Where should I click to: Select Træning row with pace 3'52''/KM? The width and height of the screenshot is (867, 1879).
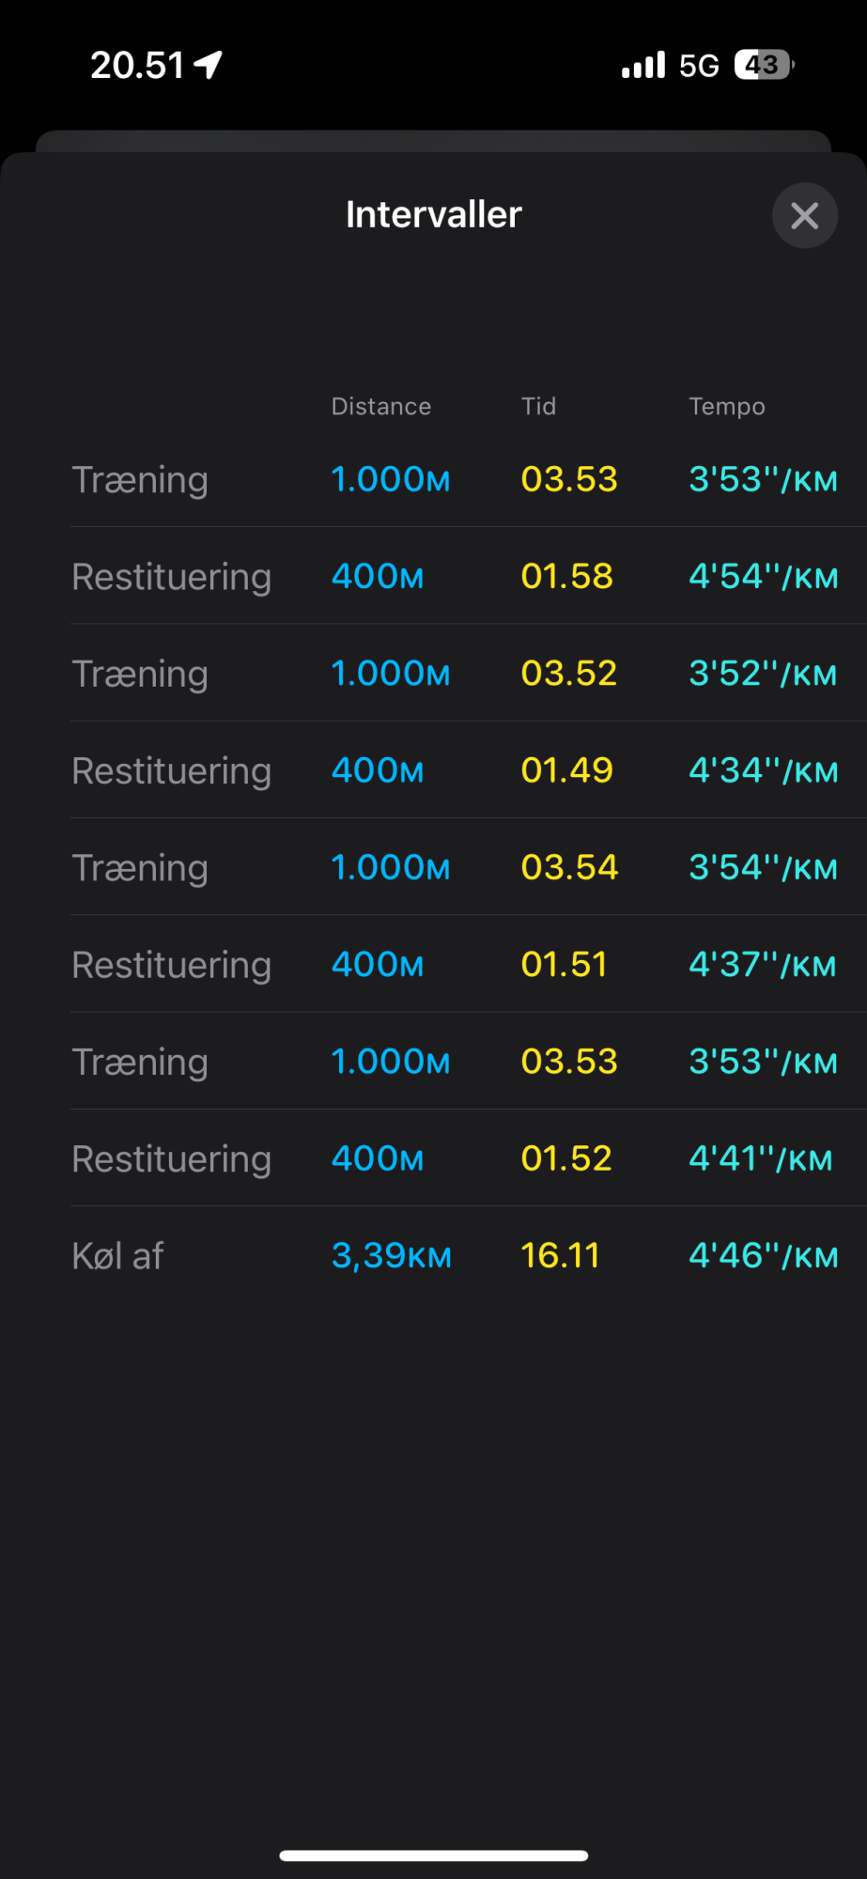pos(469,673)
